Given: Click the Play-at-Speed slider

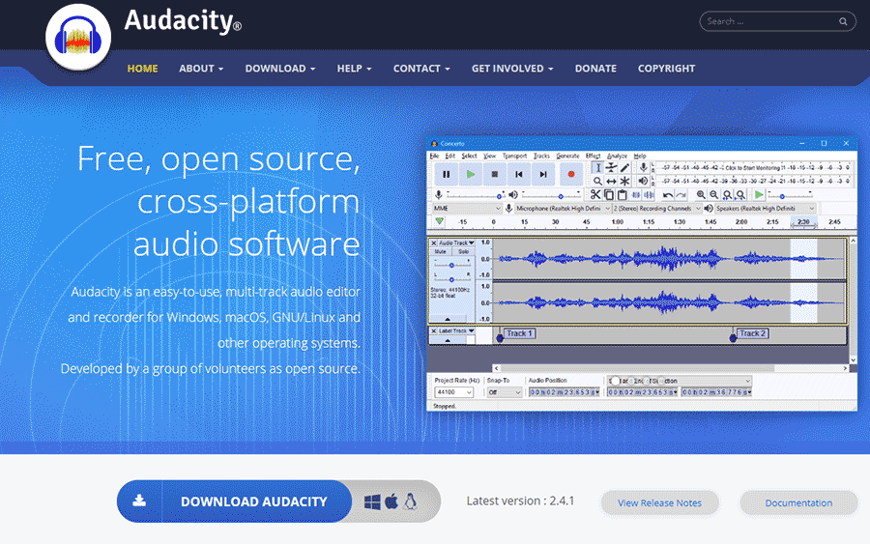Looking at the screenshot, I should click(791, 195).
